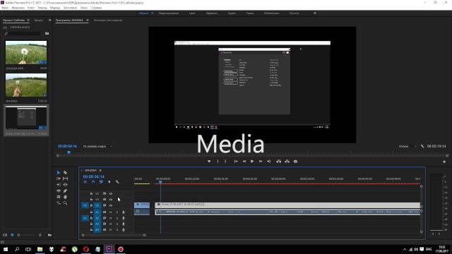Open the Project panel menu icon
Image resolution: width=452 pixels, height=254 pixels.
coord(28,20)
